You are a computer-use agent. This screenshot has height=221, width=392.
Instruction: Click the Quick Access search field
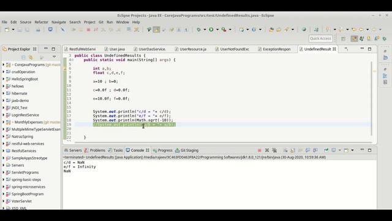coord(321,38)
